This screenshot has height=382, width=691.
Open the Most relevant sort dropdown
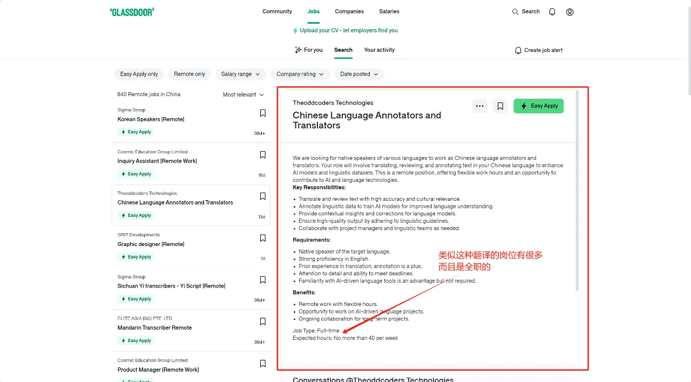pos(243,94)
